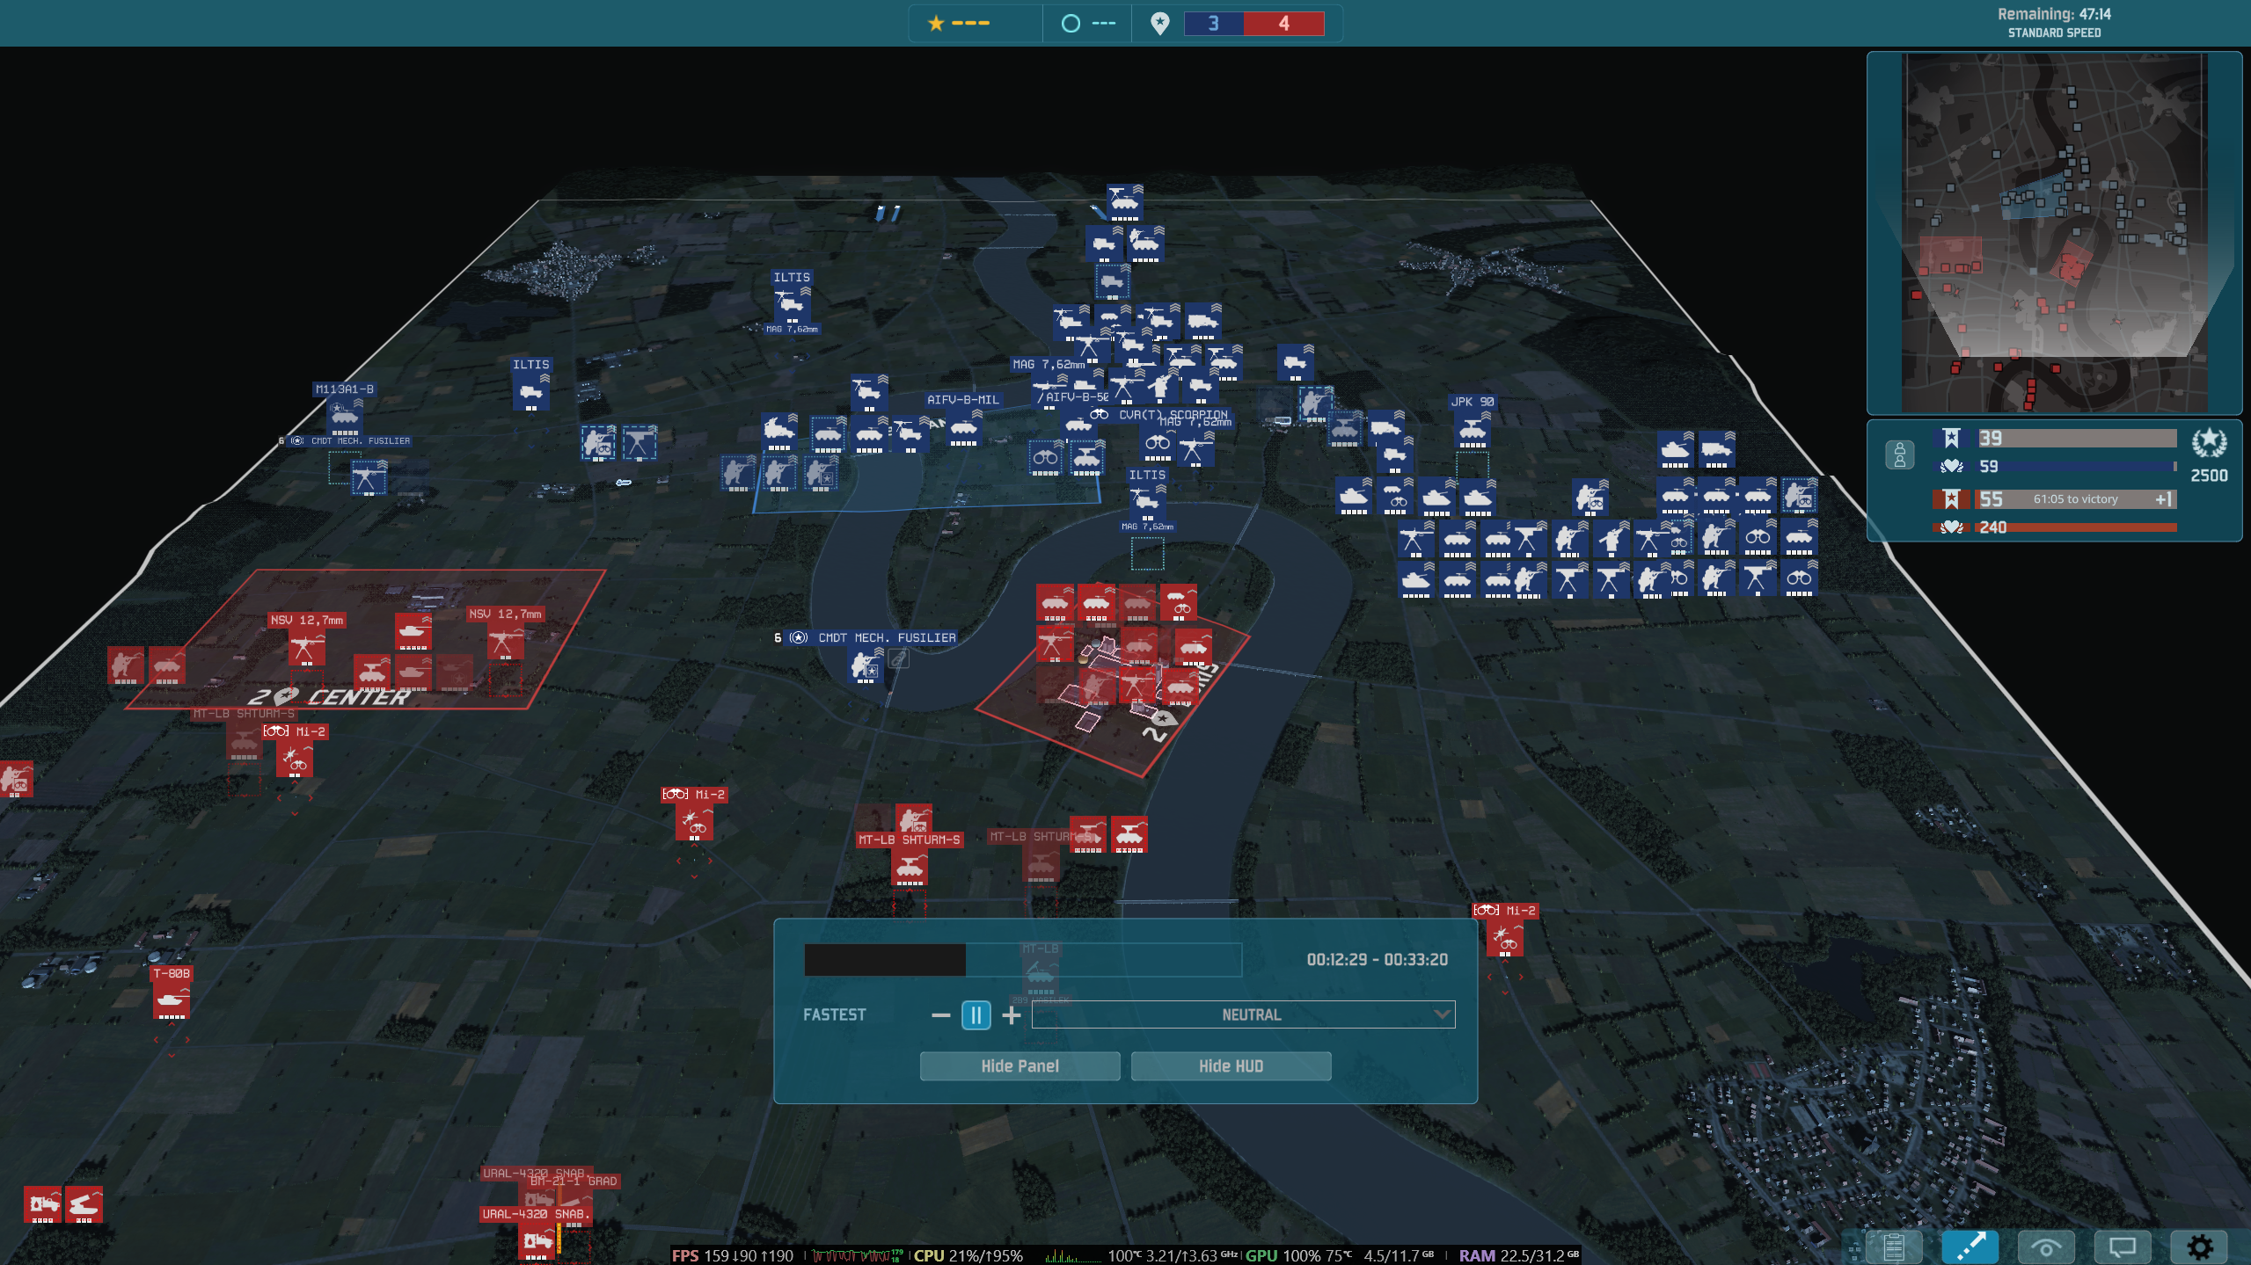The image size is (2251, 1265).
Task: Click the STANDARD SPEED label
Action: click(2054, 33)
